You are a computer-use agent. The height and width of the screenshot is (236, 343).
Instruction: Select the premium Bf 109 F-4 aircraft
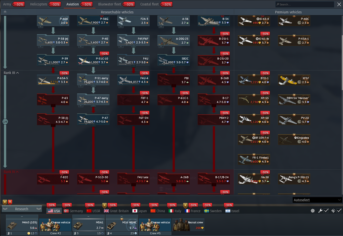click(254, 140)
